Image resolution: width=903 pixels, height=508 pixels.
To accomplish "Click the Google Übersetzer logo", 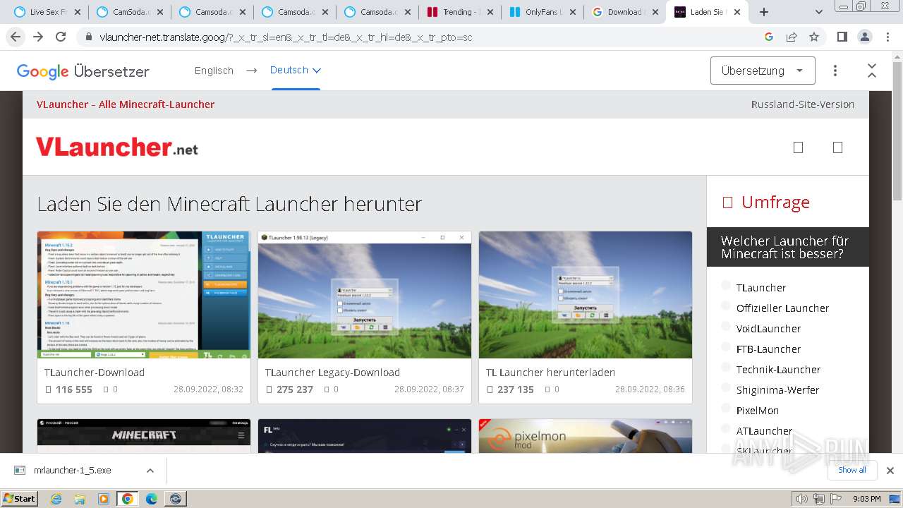I will (83, 71).
